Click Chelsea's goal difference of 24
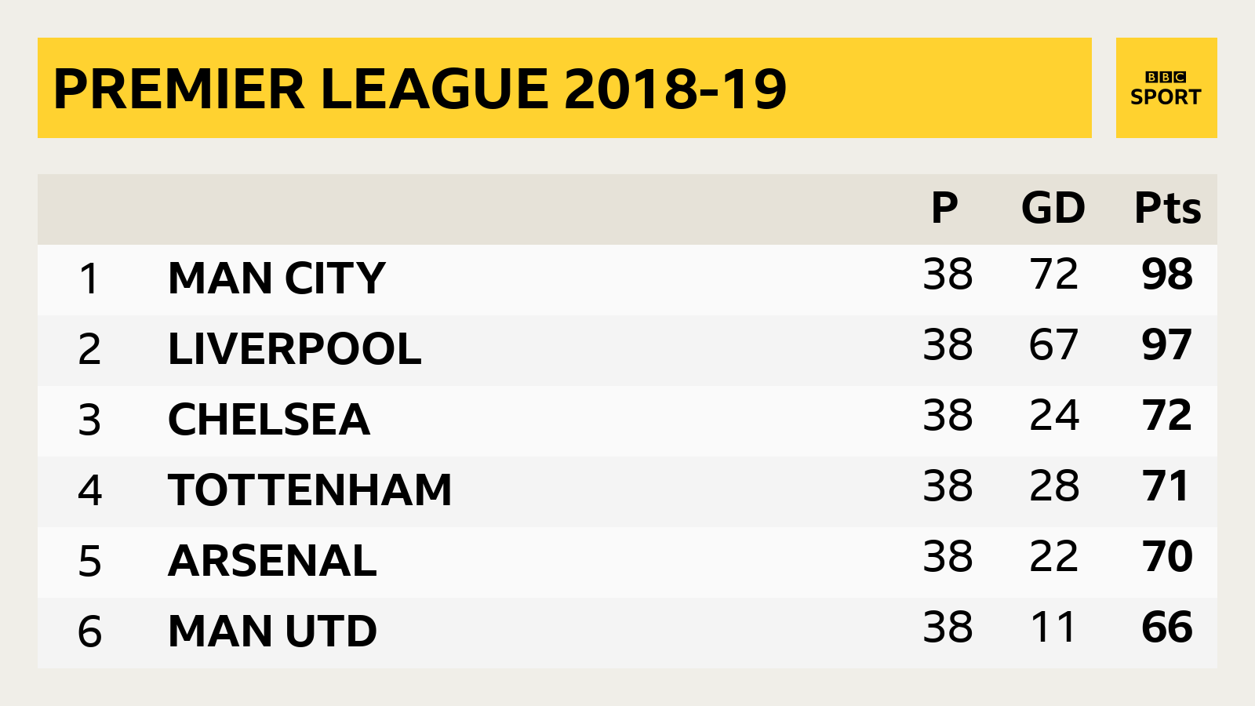This screenshot has height=706, width=1255. tap(1054, 416)
